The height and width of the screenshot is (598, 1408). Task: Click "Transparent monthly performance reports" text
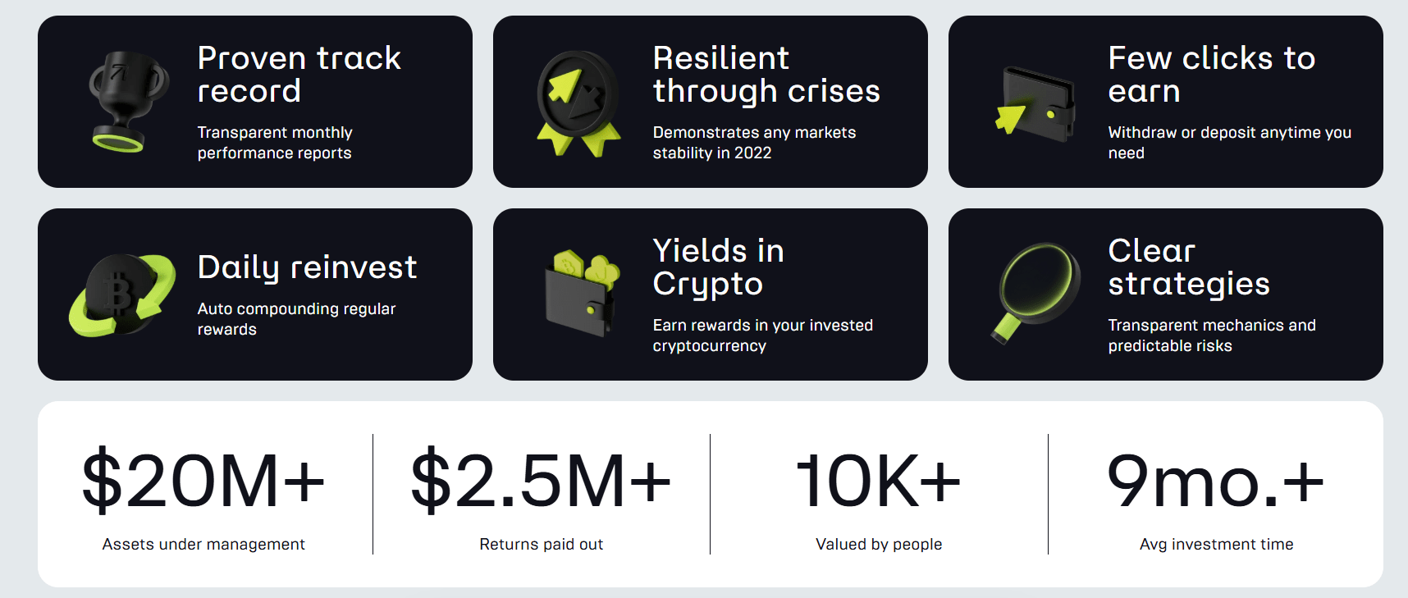click(x=274, y=143)
